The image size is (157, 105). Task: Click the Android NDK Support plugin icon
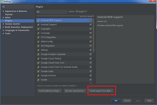pos(38,20)
